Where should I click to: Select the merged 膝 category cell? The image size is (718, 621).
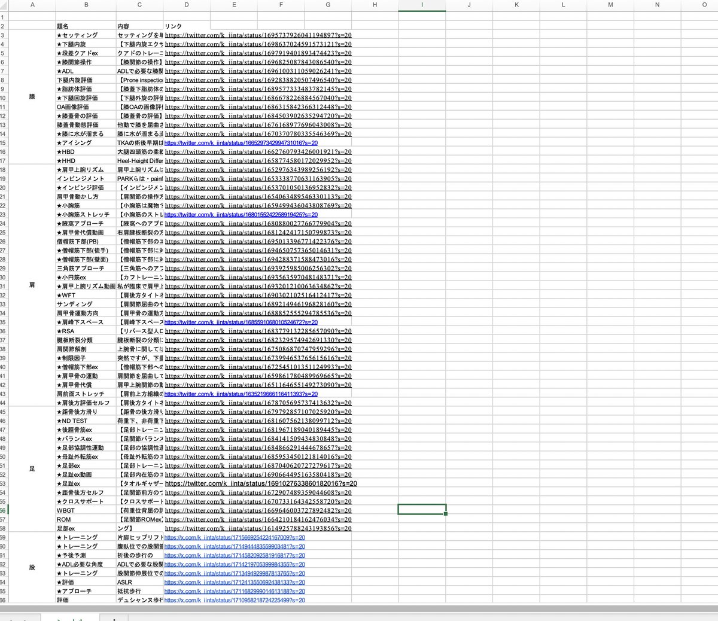tap(32, 98)
